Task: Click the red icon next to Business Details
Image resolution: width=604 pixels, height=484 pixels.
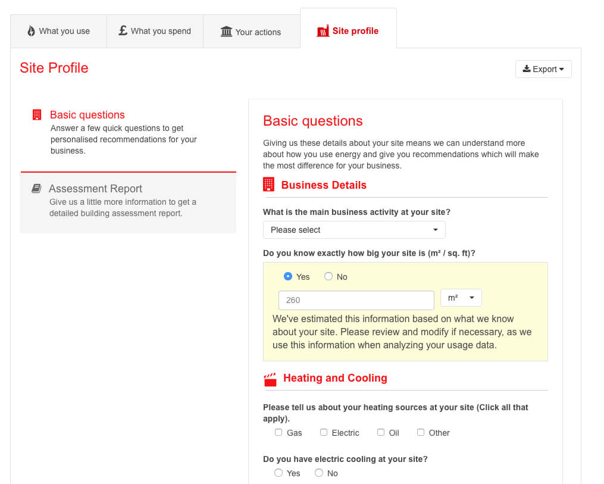Action: [x=268, y=184]
